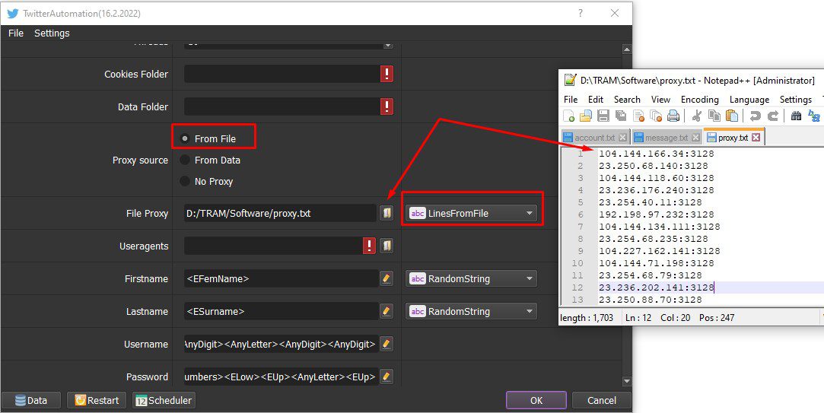This screenshot has width=824, height=413.
Task: Click the Restart button
Action: tap(97, 400)
